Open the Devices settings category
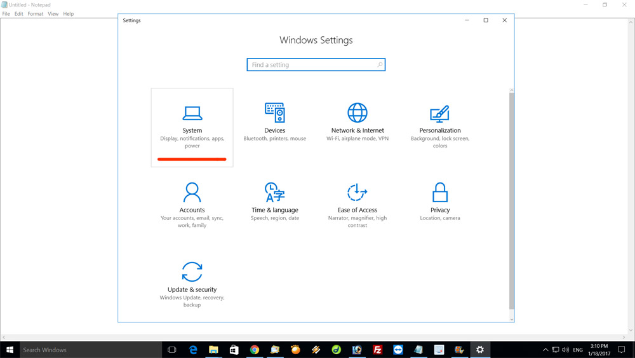 274,123
